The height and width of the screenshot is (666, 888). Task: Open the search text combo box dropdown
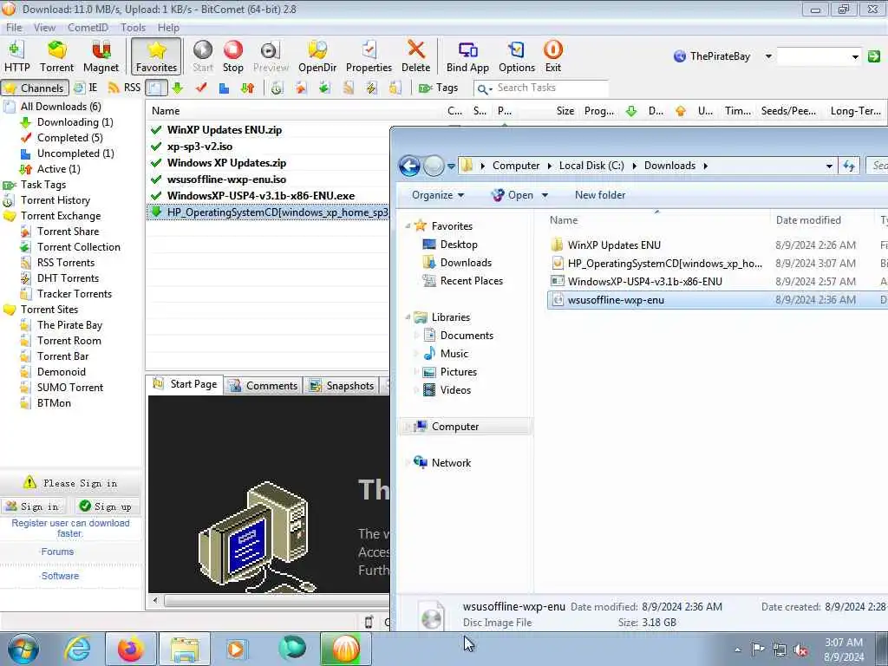[854, 56]
